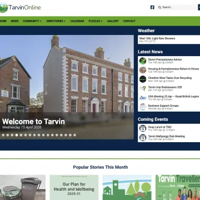
Task: Click the Storm Precautionary Advice thumbnail icon
Action: point(143,61)
